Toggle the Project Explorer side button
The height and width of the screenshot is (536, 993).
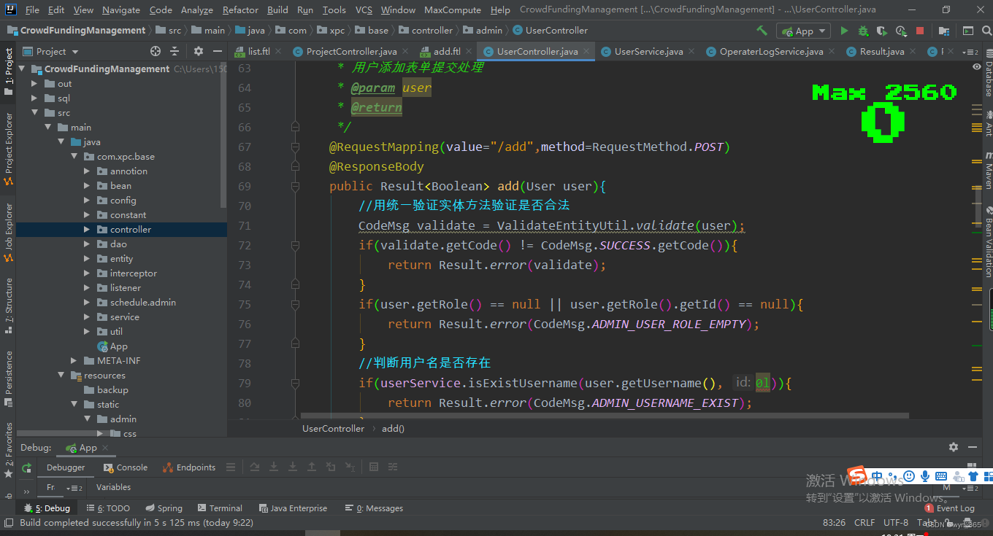tap(9, 149)
